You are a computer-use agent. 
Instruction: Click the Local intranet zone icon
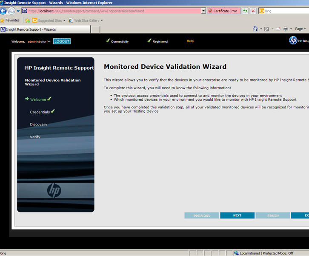[236, 253]
